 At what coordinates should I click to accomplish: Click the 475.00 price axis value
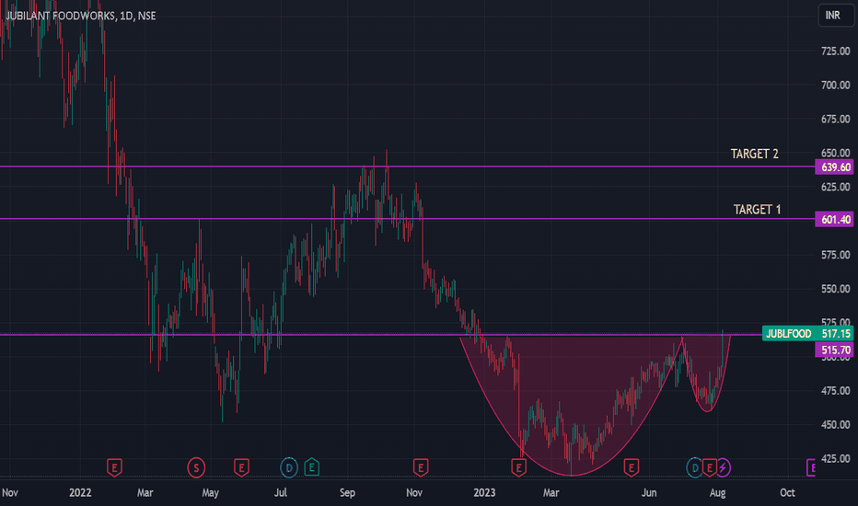pyautogui.click(x=836, y=391)
